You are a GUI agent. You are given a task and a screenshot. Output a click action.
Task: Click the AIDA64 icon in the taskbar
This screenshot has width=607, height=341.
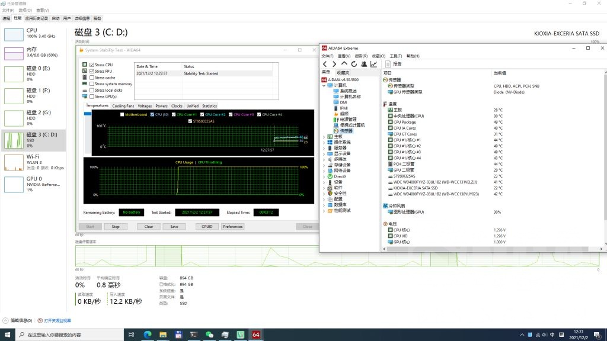(x=255, y=334)
